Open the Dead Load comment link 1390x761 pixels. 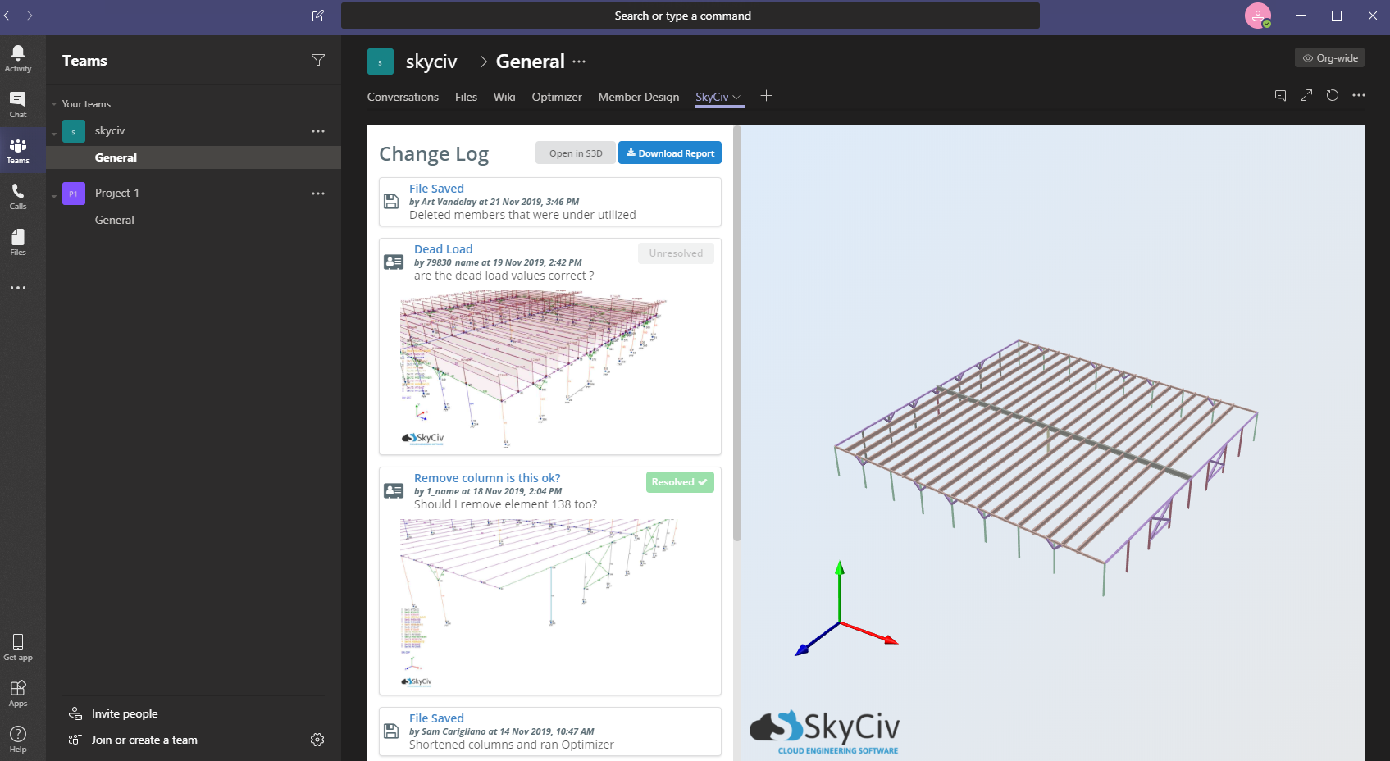(x=444, y=248)
